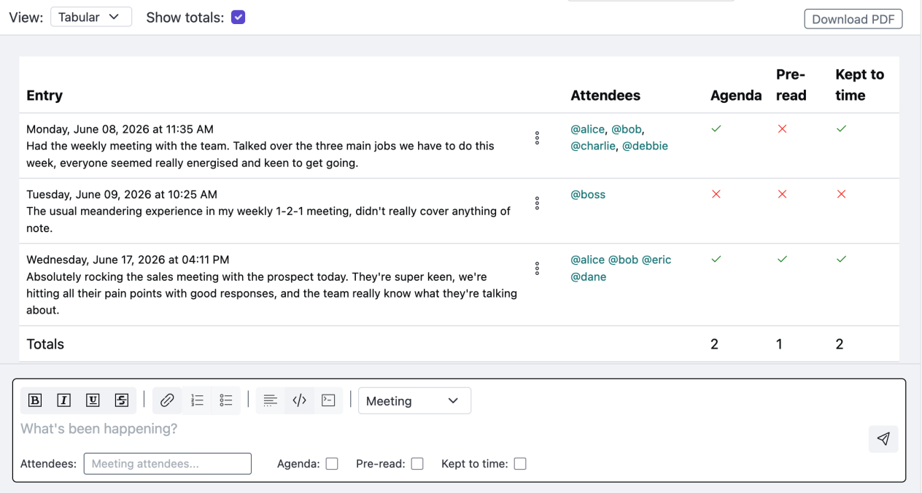Image resolution: width=922 pixels, height=493 pixels.
Task: Toggle italic formatting in the editor
Action: pyautogui.click(x=64, y=400)
